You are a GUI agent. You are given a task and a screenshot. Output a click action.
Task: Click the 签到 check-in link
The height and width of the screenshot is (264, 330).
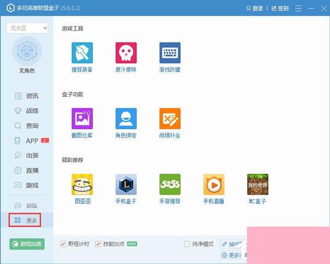280,8
